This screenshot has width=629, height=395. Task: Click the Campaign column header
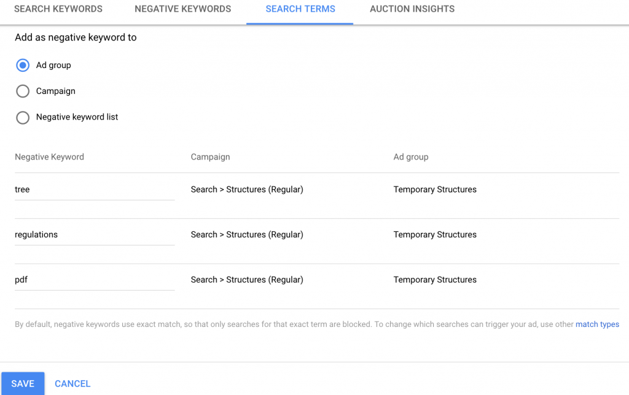[x=210, y=157]
